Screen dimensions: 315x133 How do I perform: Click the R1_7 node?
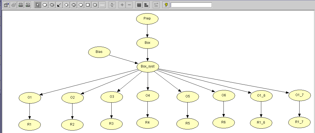pyautogui.click(x=300, y=122)
